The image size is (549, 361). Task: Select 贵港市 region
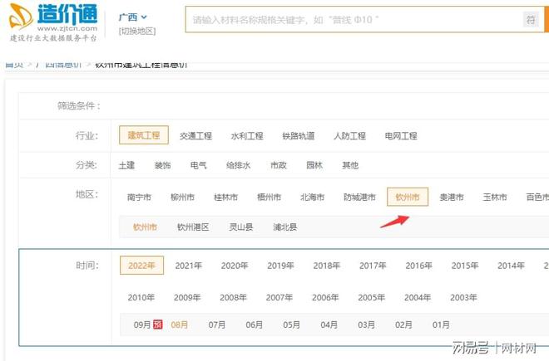pyautogui.click(x=452, y=198)
